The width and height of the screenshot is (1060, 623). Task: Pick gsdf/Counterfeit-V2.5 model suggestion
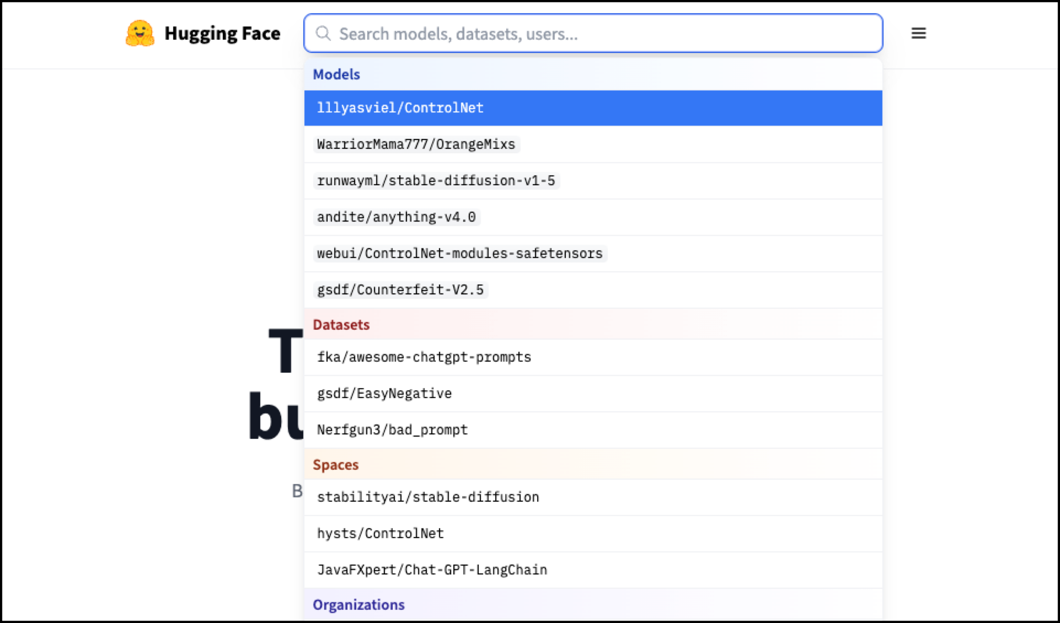pos(400,290)
